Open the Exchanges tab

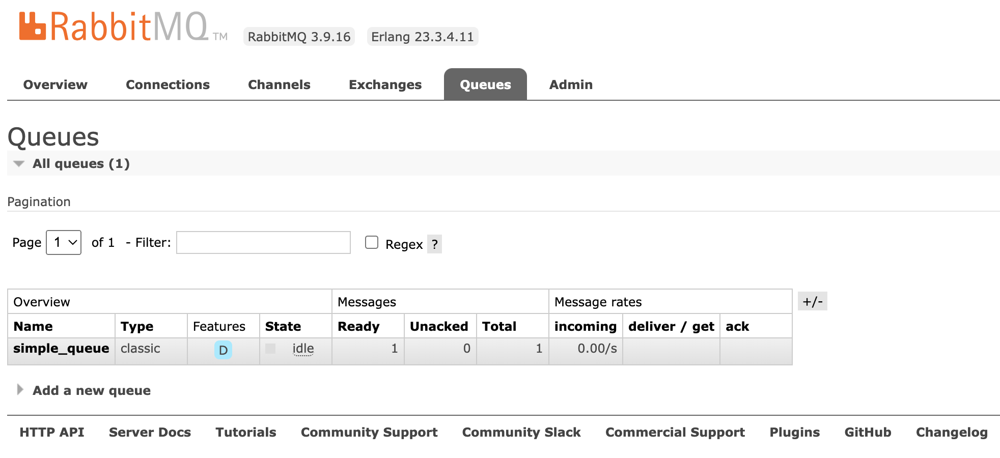[385, 84]
